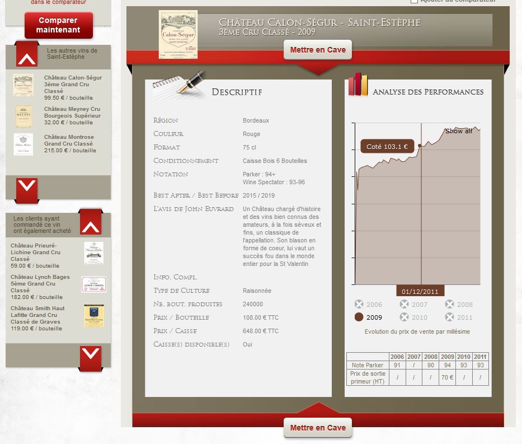This screenshot has height=444, width=522.
Task: Click the '99.50 € / bouteille' sidebar price
Action: [x=69, y=98]
